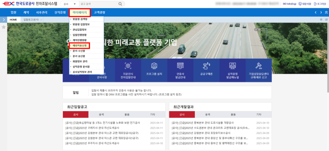329x151 pixels.
Task: Open the 무주지사 관내 차선도색공사 notice
Action: coord(92,144)
